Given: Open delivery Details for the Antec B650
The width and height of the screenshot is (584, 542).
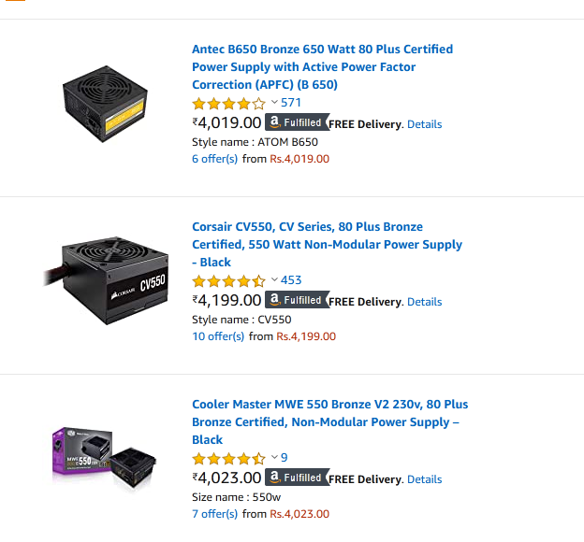Looking at the screenshot, I should click(x=424, y=124).
